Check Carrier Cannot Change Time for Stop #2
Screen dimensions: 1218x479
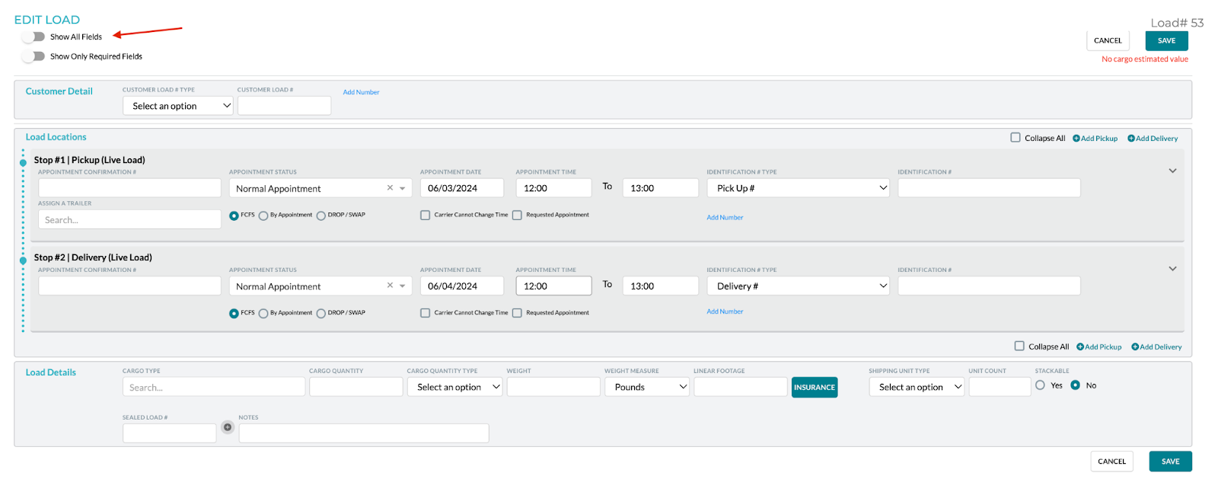[x=426, y=313]
